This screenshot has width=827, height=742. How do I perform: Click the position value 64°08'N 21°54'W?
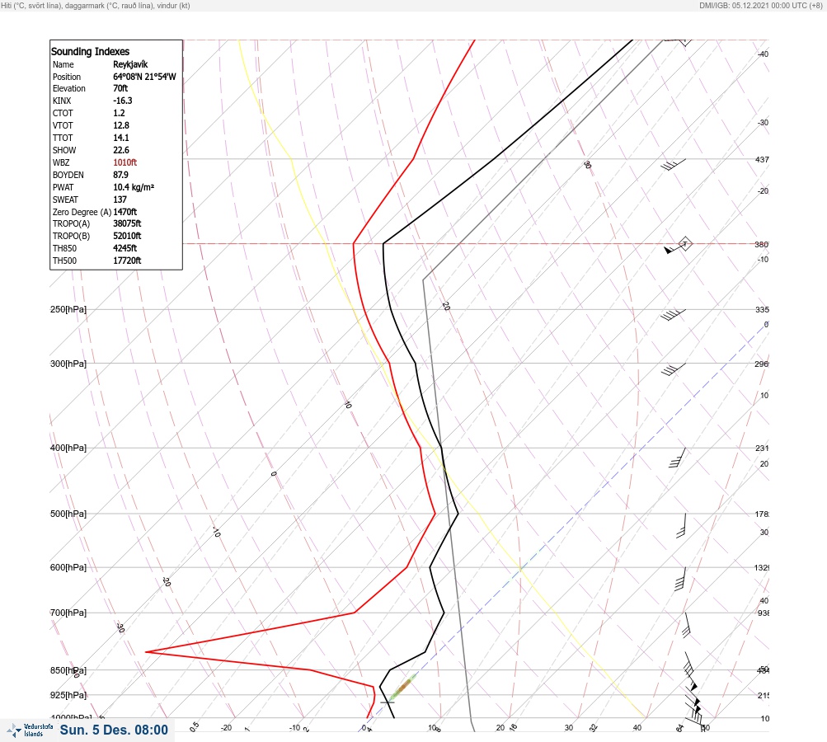coord(144,77)
